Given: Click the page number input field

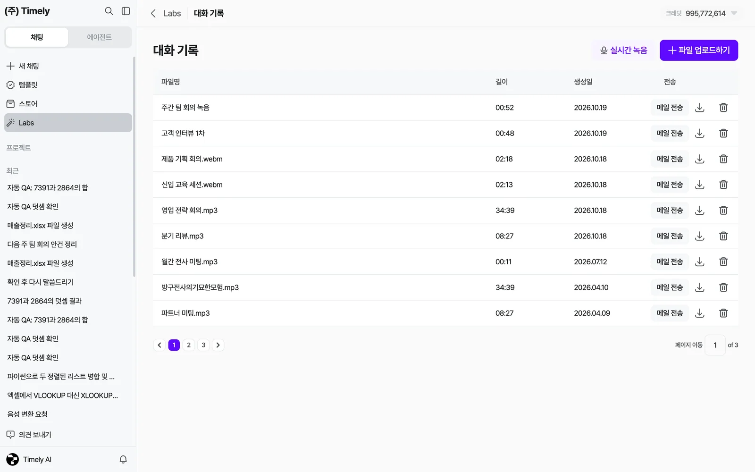Looking at the screenshot, I should click(715, 345).
